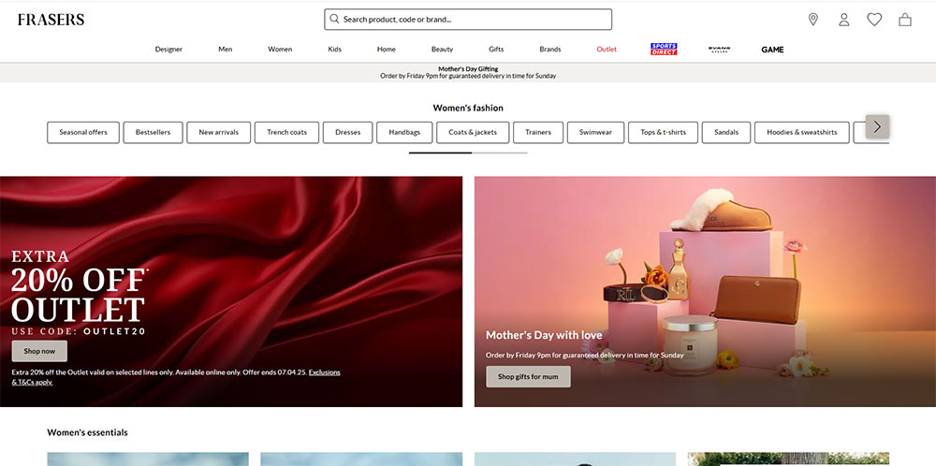Open the Beauty menu

(x=442, y=50)
